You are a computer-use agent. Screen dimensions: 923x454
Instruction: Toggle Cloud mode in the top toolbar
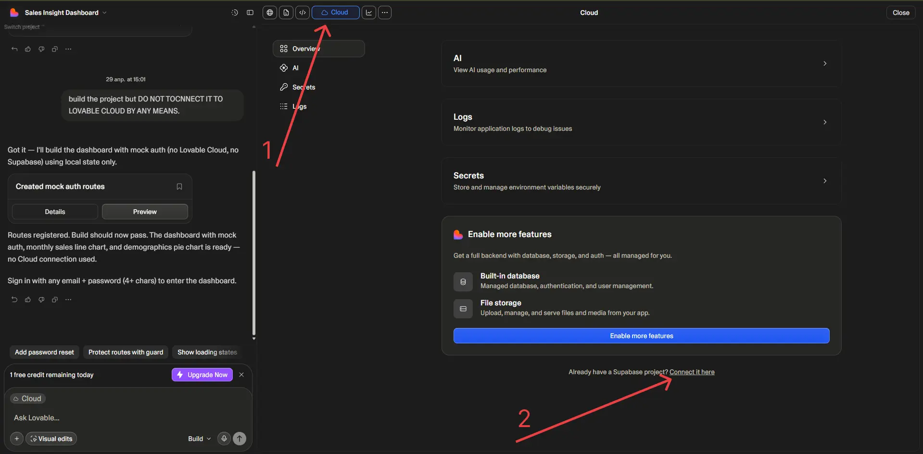pos(335,13)
